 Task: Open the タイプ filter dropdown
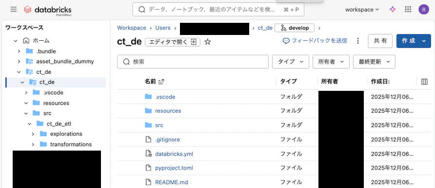[x=291, y=62]
